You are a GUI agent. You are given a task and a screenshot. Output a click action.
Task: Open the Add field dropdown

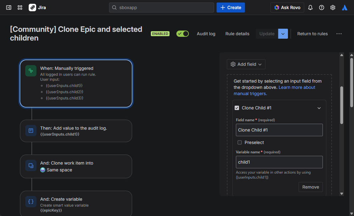click(246, 64)
